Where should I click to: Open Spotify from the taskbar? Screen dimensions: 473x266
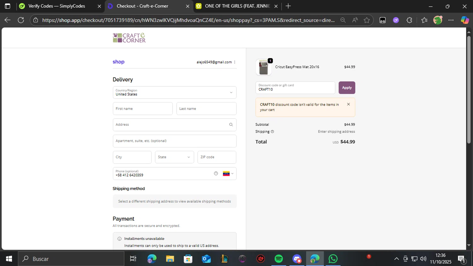point(279,259)
